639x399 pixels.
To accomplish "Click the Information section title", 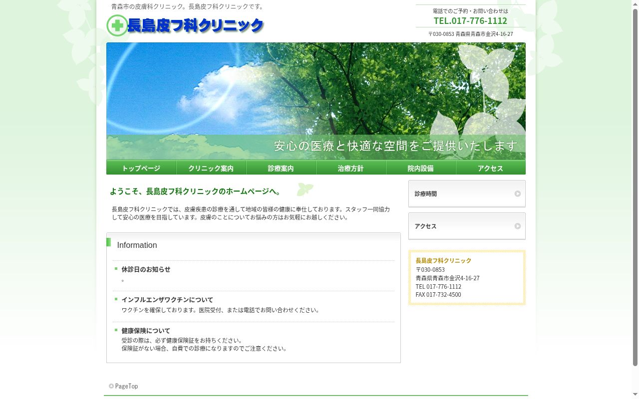I will [x=137, y=245].
